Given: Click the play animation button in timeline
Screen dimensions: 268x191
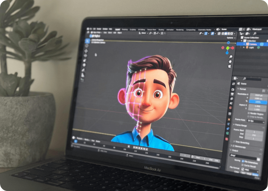Looking at the screenshot, I should tap(141, 148).
